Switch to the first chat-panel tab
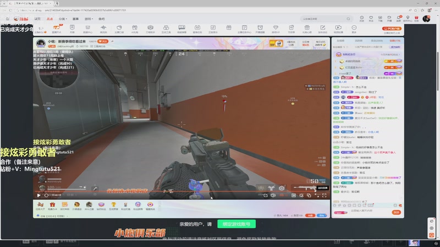 click(x=340, y=41)
